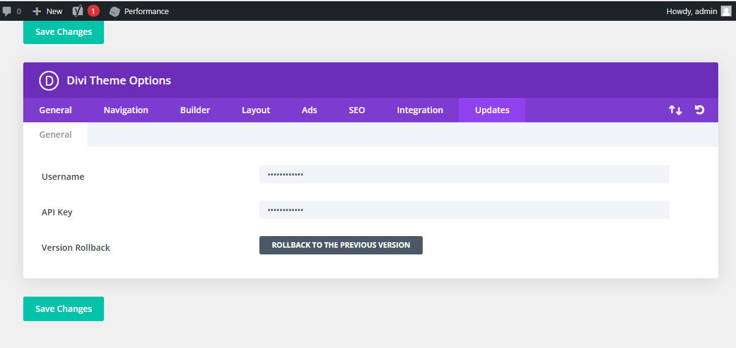The height and width of the screenshot is (348, 736).
Task: Click the Performance gauge icon
Action: [114, 11]
